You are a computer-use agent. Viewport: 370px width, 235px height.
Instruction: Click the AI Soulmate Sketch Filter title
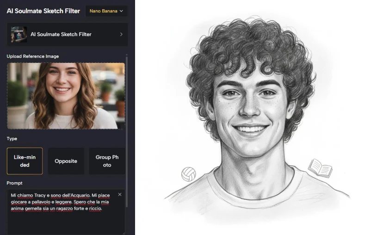pos(43,11)
